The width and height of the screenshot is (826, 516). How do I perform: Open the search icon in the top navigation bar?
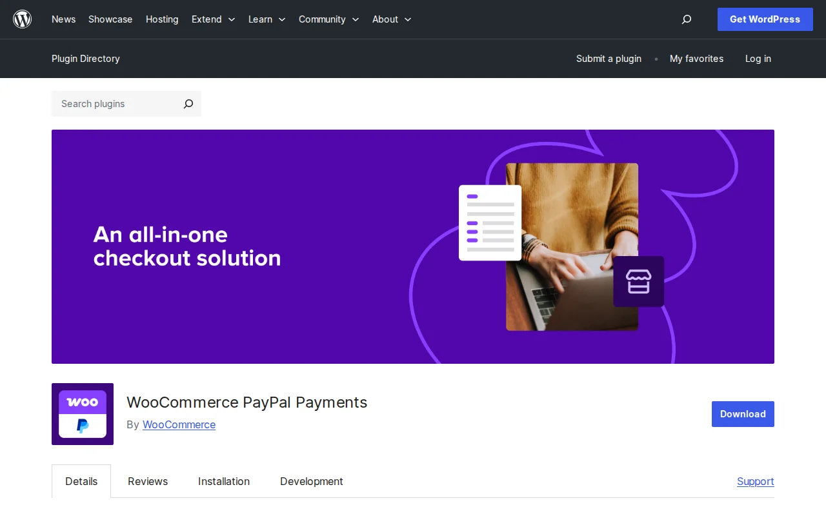686,19
